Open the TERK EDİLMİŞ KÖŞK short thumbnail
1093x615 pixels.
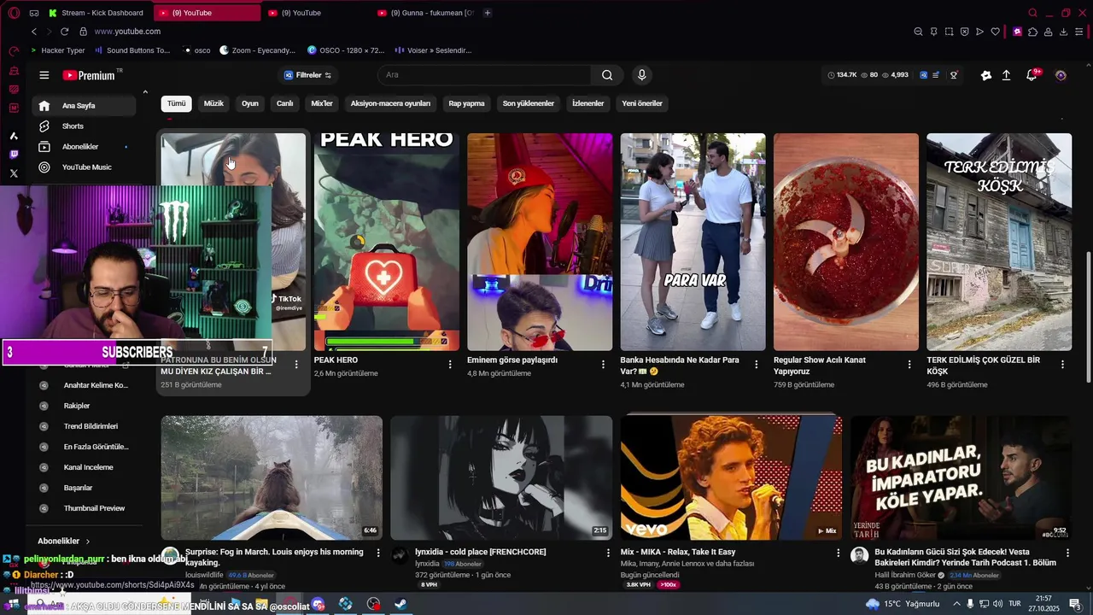999,242
